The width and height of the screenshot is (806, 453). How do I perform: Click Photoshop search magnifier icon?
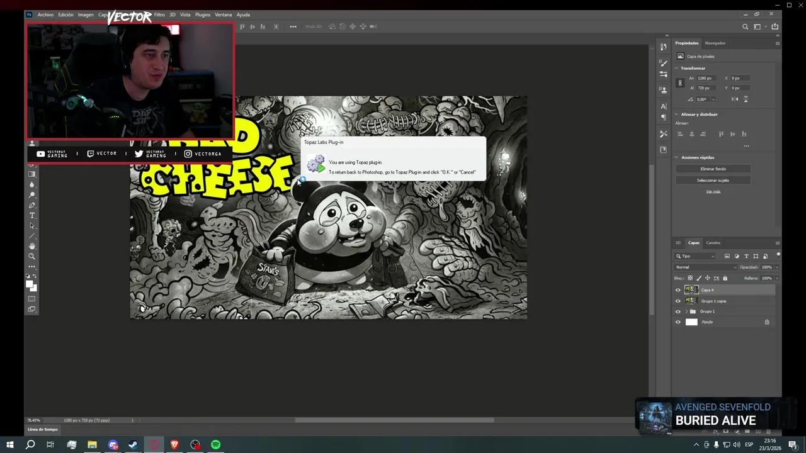point(745,26)
